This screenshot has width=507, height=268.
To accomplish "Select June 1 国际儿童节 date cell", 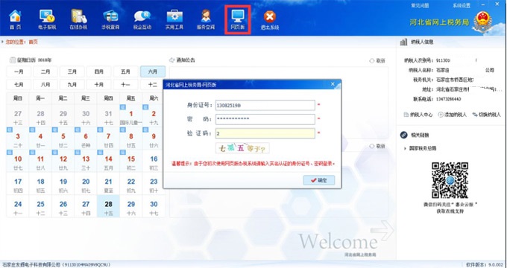I will tap(131, 115).
